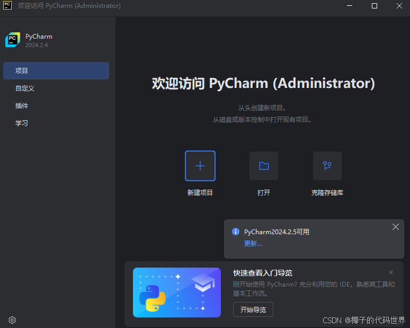This screenshot has width=410, height=328.
Task: Click the 开始导览 button
Action: 253,309
